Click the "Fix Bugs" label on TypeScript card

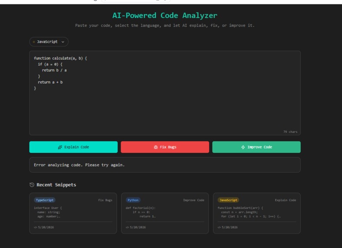105,200
